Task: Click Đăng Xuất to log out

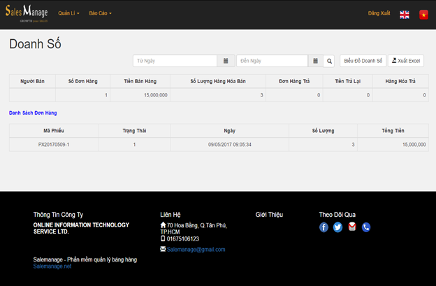Action: (379, 13)
